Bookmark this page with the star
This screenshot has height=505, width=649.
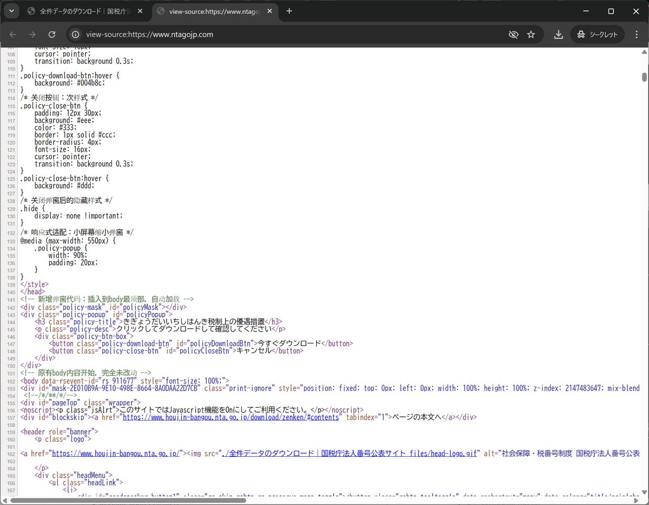click(531, 35)
